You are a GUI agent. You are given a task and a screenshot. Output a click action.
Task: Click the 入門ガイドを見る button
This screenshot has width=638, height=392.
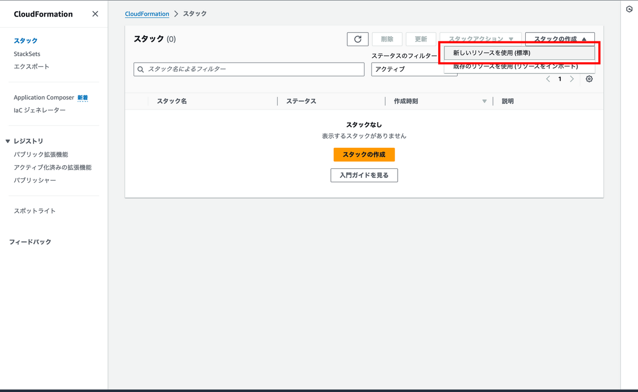(364, 175)
